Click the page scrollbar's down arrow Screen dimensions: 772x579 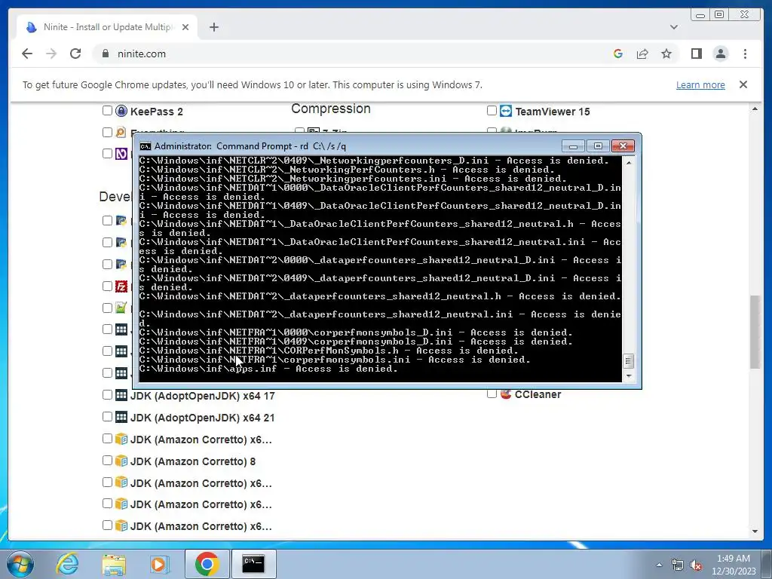coord(755,532)
